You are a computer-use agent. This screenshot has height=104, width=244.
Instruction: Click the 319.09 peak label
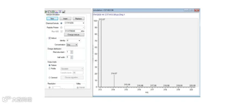[179, 86]
